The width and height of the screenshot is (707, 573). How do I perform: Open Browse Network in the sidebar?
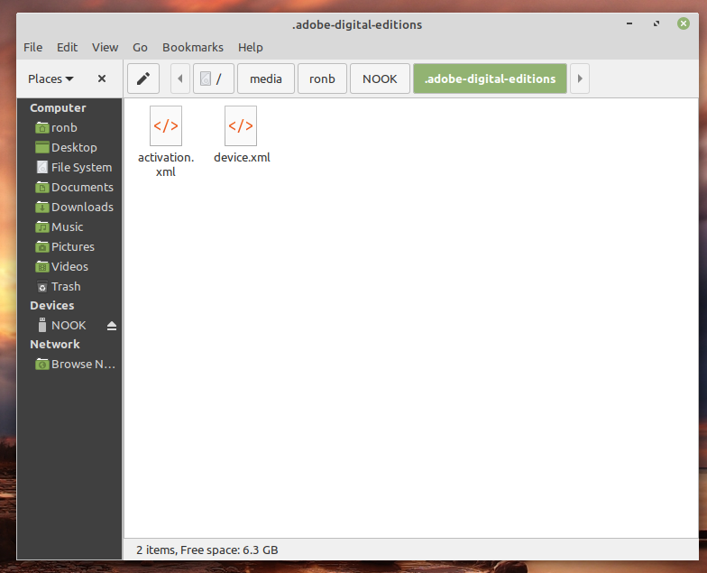70,365
